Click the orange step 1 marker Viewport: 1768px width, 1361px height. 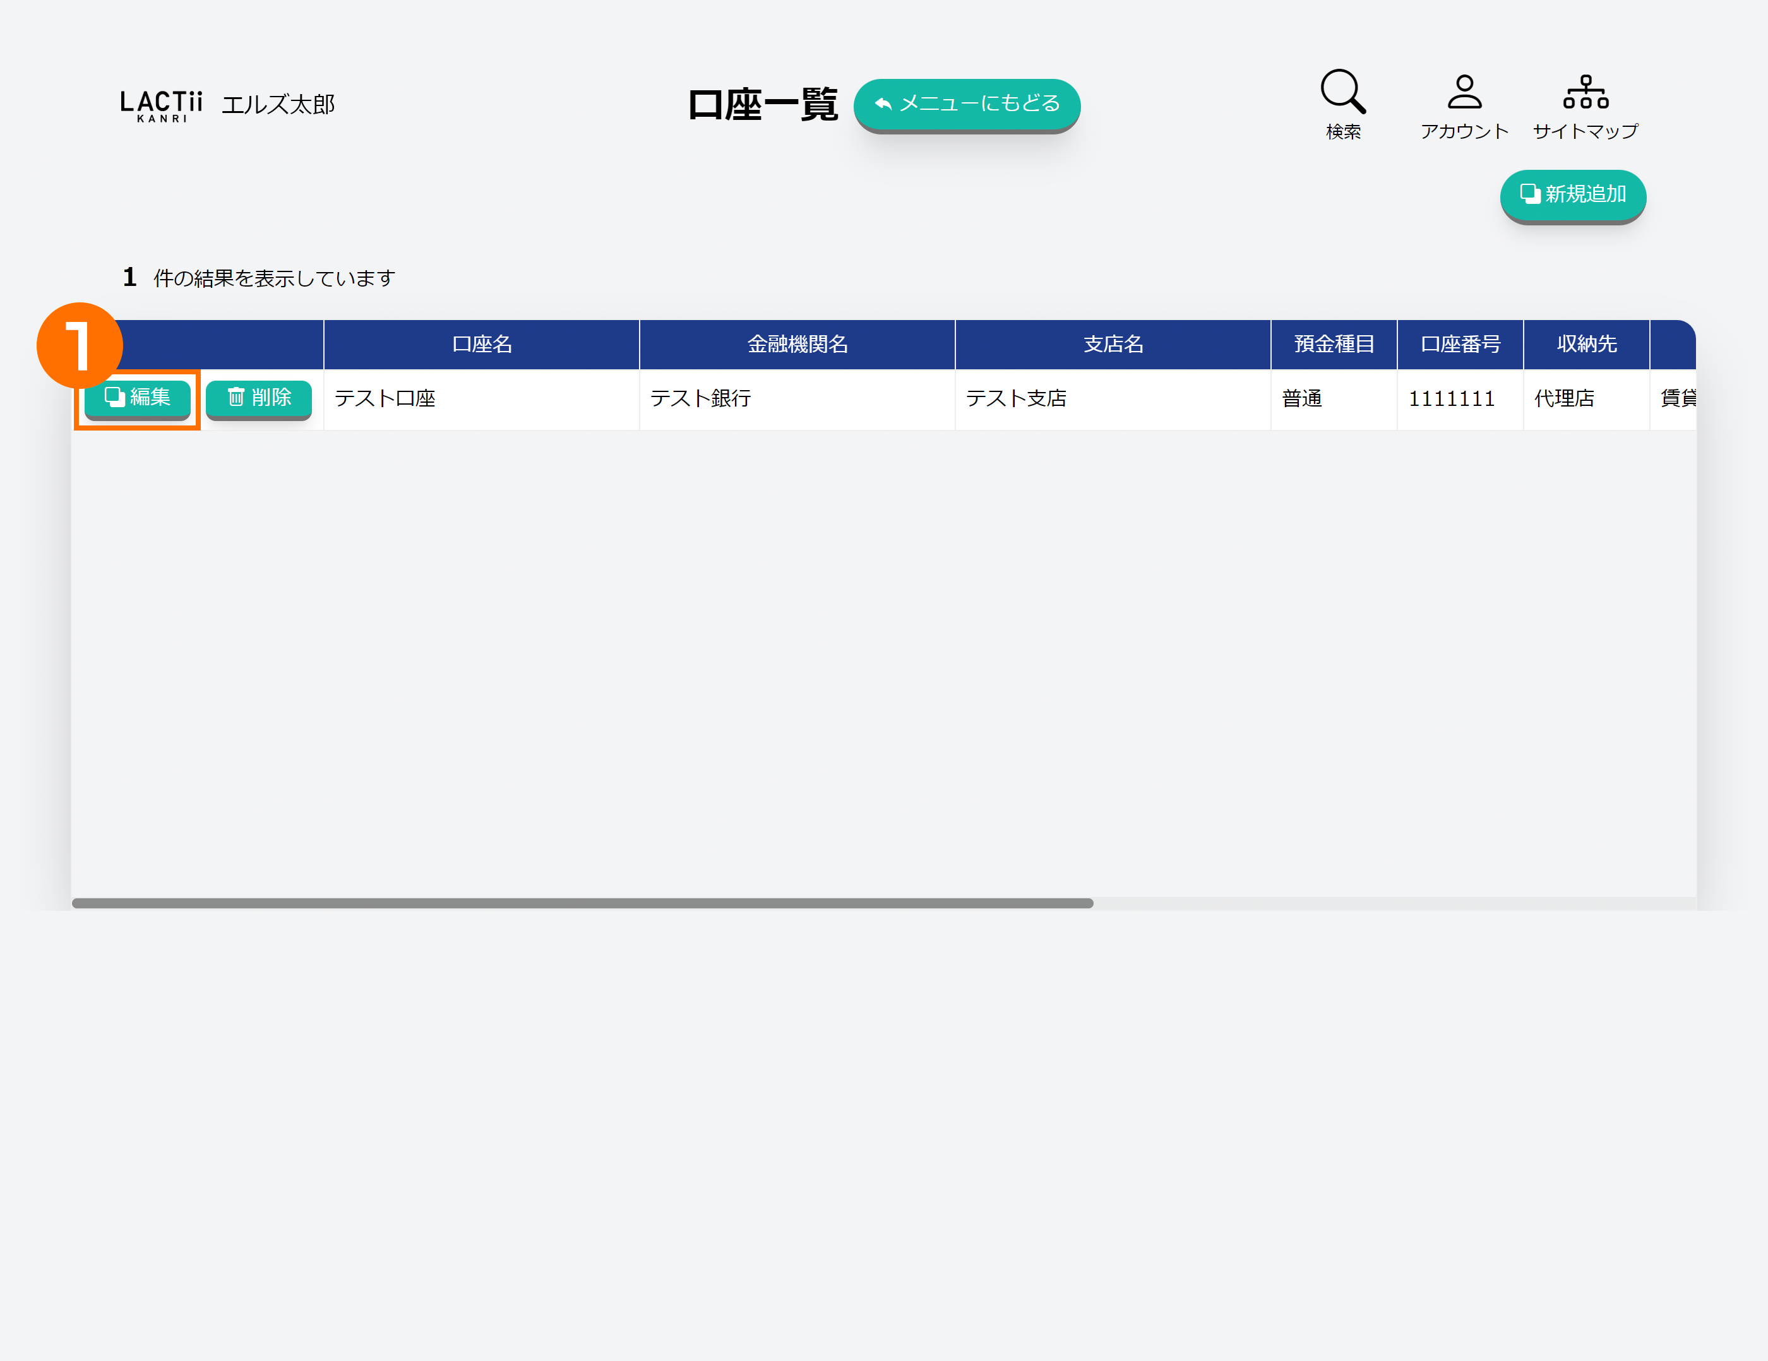(80, 345)
